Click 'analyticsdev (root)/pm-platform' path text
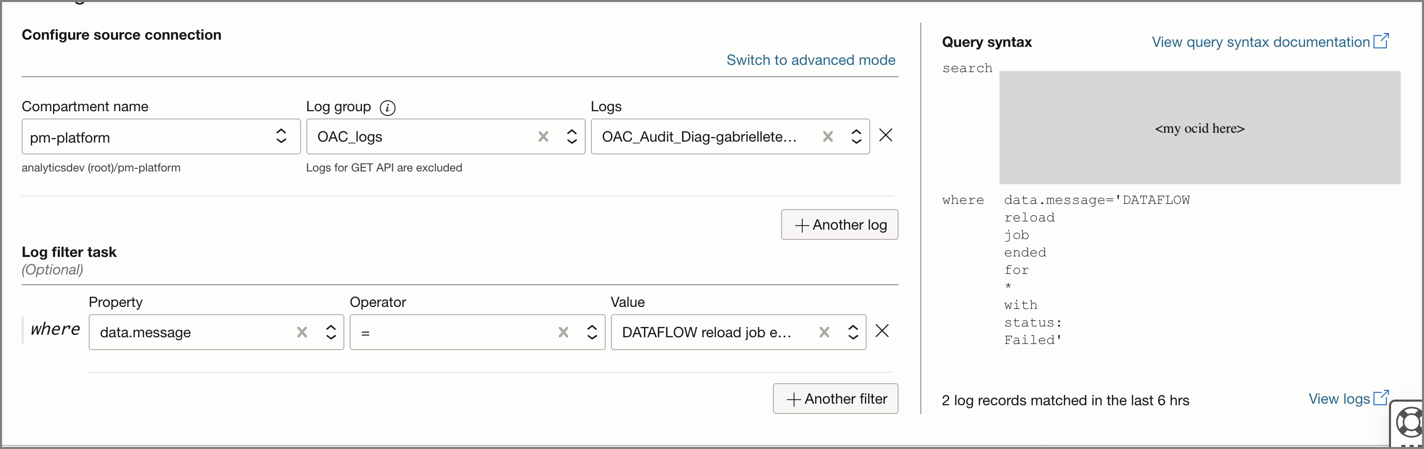This screenshot has height=449, width=1424. click(x=101, y=168)
